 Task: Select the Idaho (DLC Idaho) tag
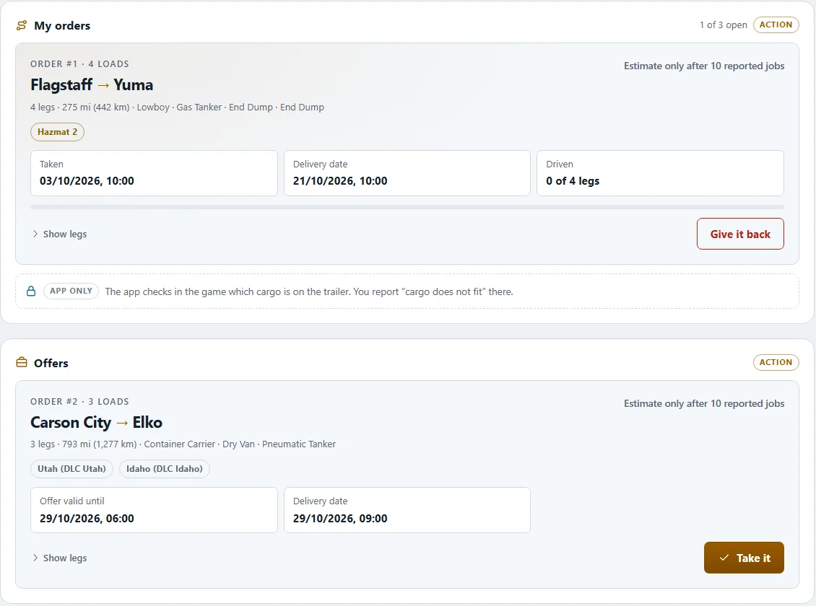165,469
